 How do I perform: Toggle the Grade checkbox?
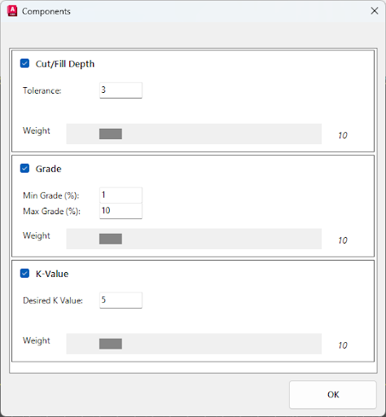coord(24,169)
